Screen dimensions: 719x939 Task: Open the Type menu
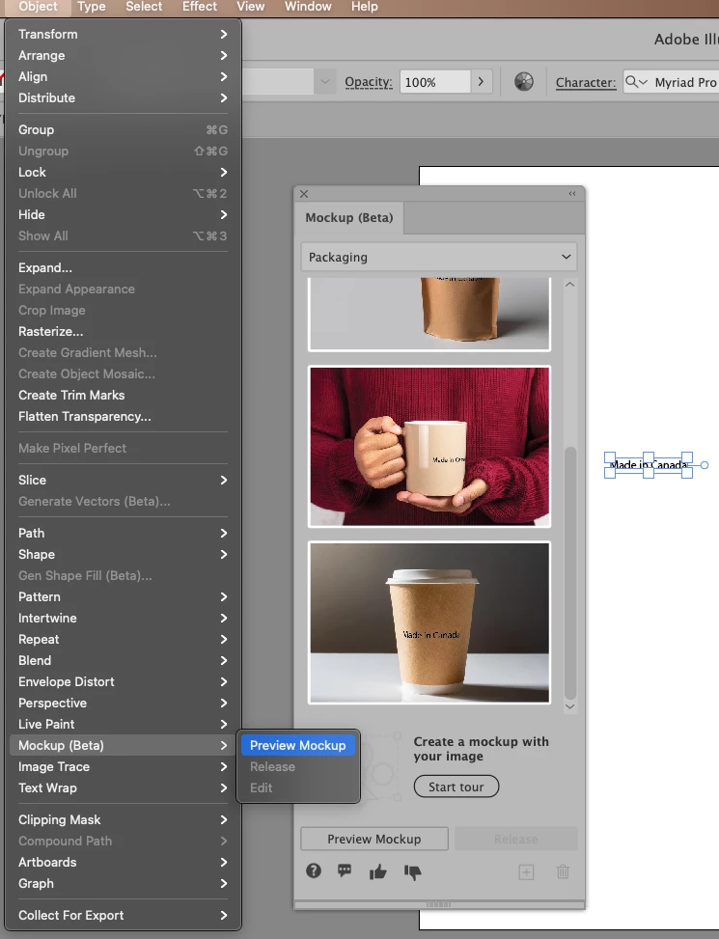coord(91,7)
